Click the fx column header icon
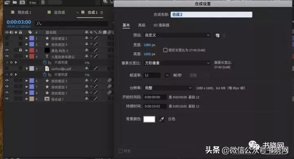Screen dimensions: 294x159 click(x=100, y=32)
